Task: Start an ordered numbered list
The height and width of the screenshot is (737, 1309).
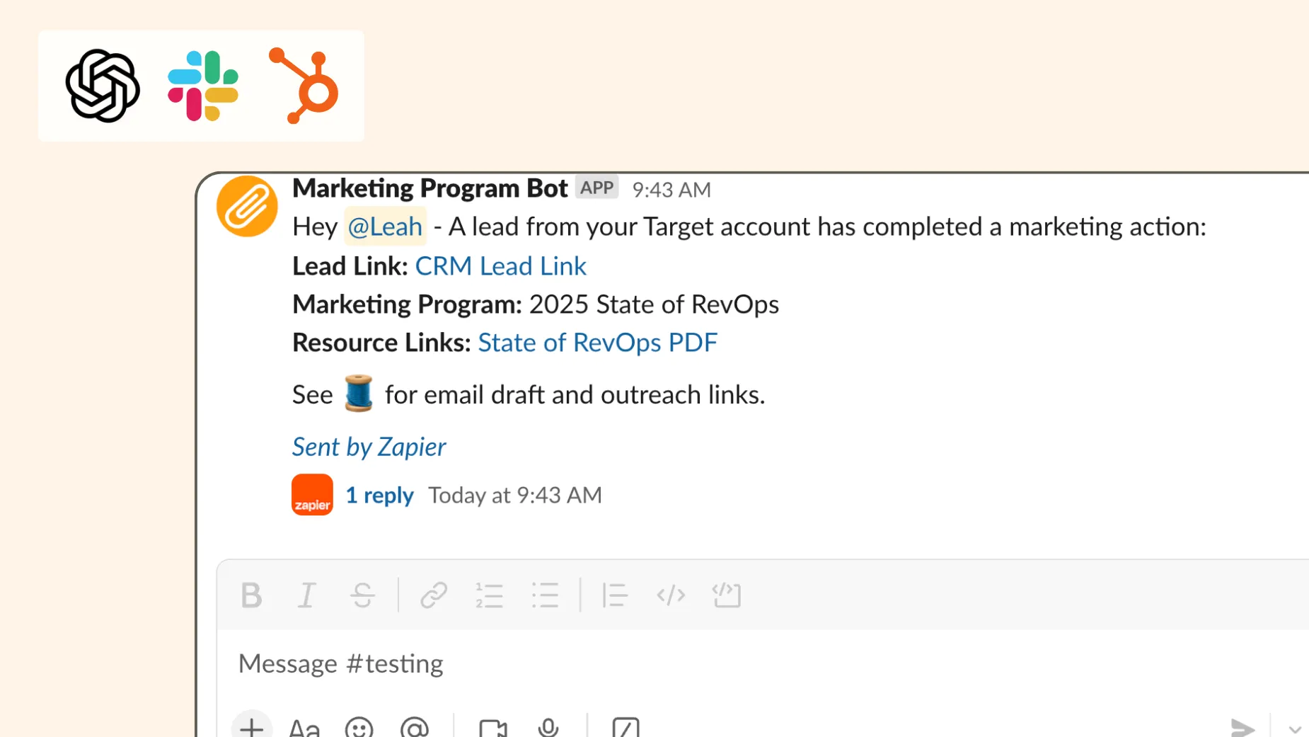Action: 489,595
